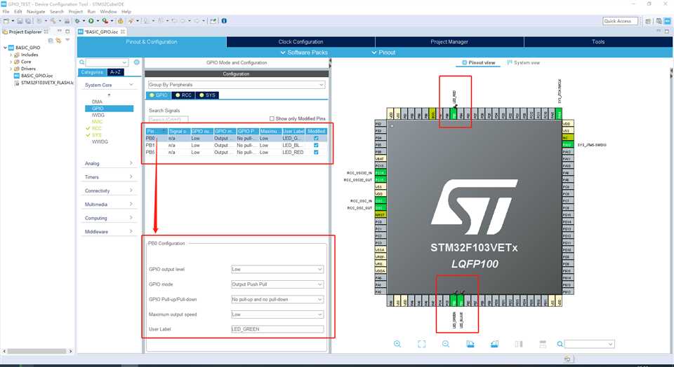
Task: Rotate the chip view clockwise icon
Action: click(x=470, y=344)
